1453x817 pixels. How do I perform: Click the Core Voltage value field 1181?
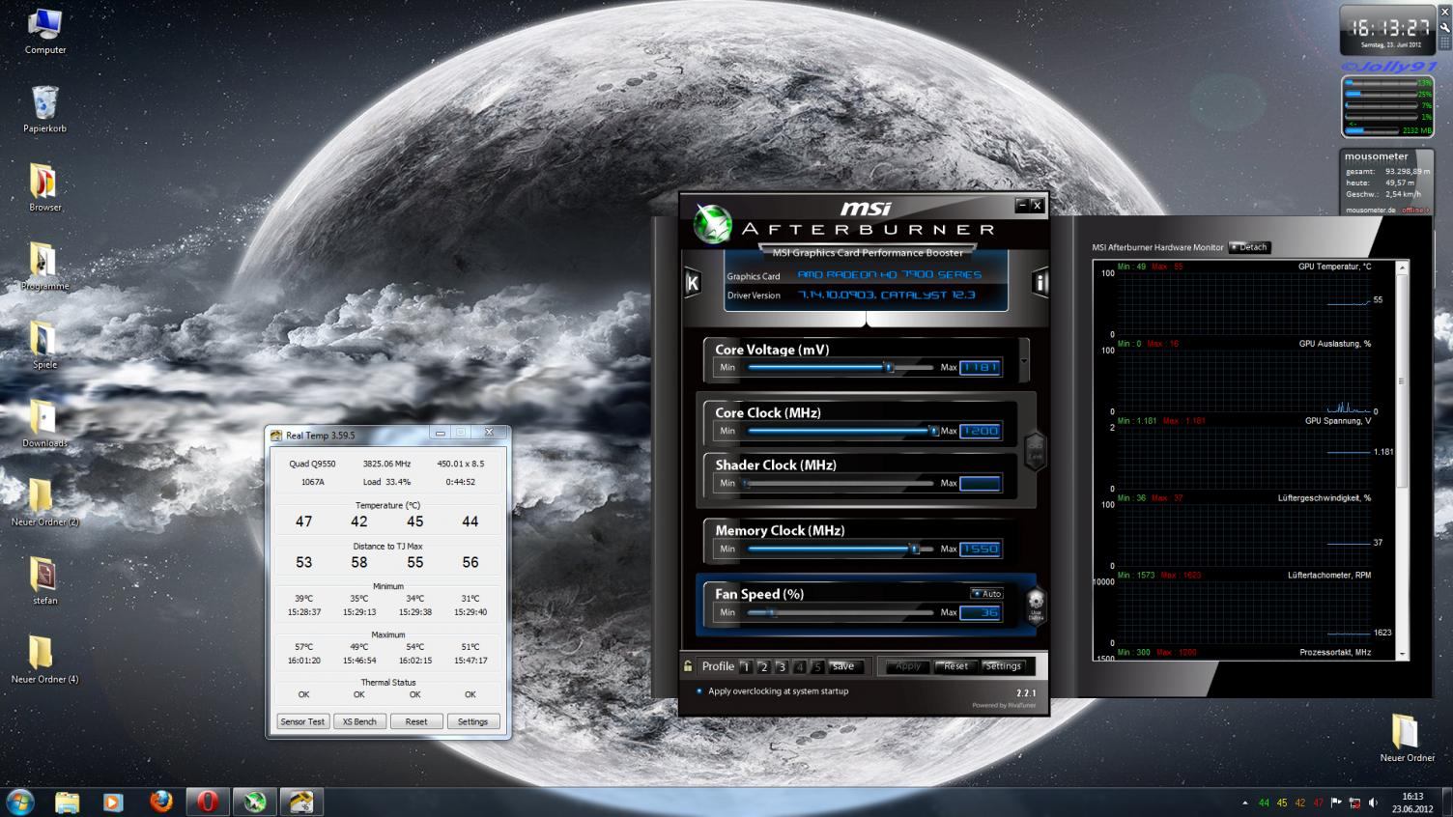(x=980, y=367)
